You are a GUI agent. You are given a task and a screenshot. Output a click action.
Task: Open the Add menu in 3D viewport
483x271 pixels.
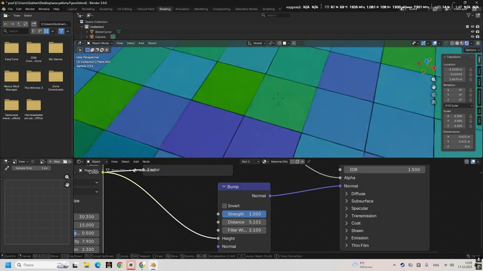click(141, 43)
